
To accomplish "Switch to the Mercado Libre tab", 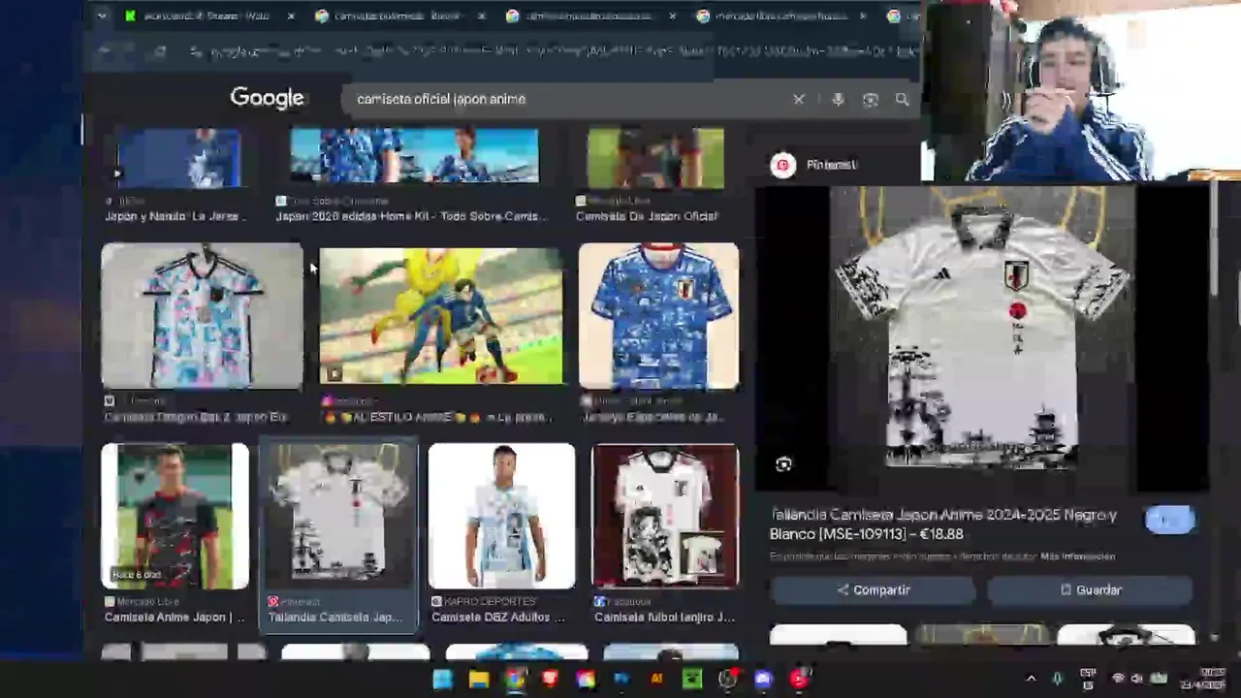I will 780,16.
